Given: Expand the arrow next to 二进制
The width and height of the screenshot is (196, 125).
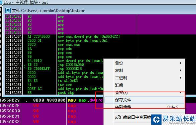Looking at the screenshot, I should coord(181,78).
